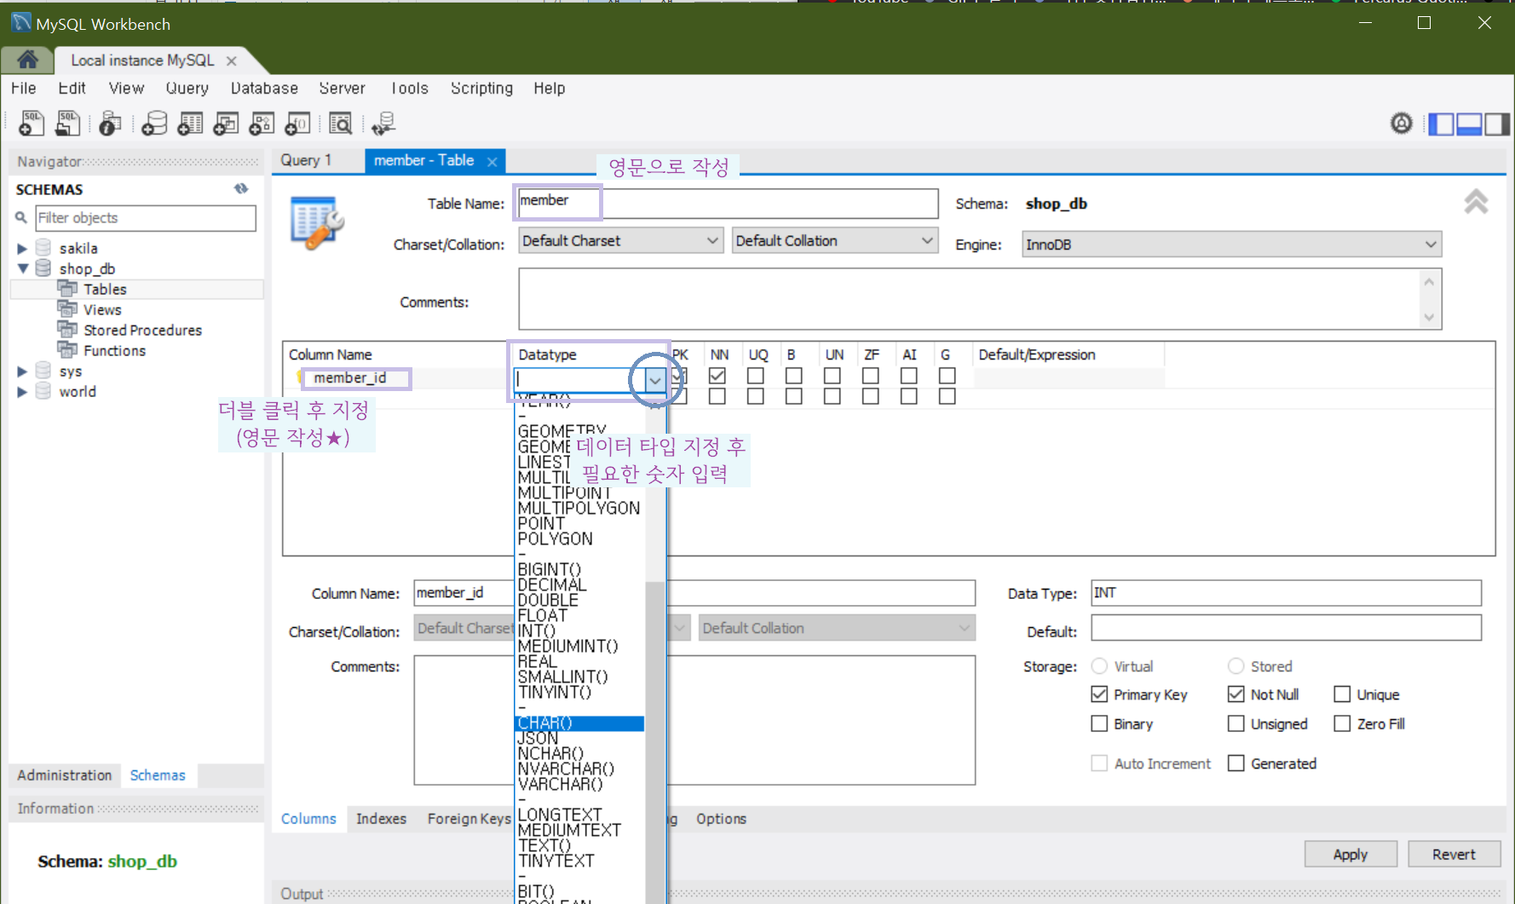Click the Revert button
Viewport: 1515px width, 904px height.
point(1454,855)
